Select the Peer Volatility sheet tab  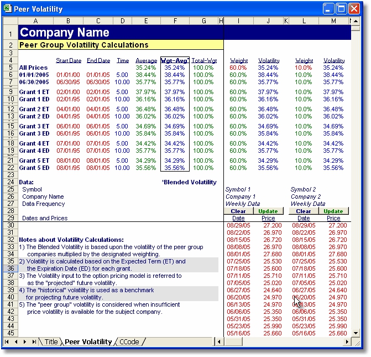point(88,342)
